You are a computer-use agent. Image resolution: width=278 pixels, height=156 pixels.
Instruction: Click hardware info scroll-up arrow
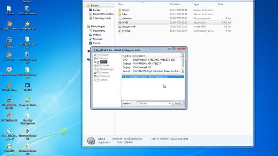tap(182, 55)
